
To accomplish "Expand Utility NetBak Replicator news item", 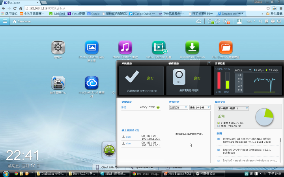I will click(x=219, y=160).
